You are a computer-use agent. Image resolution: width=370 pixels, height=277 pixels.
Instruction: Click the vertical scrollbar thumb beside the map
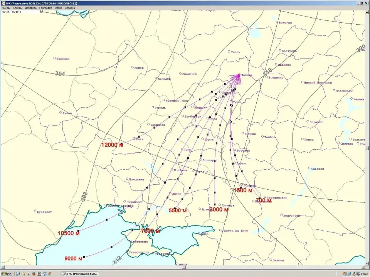point(367,148)
